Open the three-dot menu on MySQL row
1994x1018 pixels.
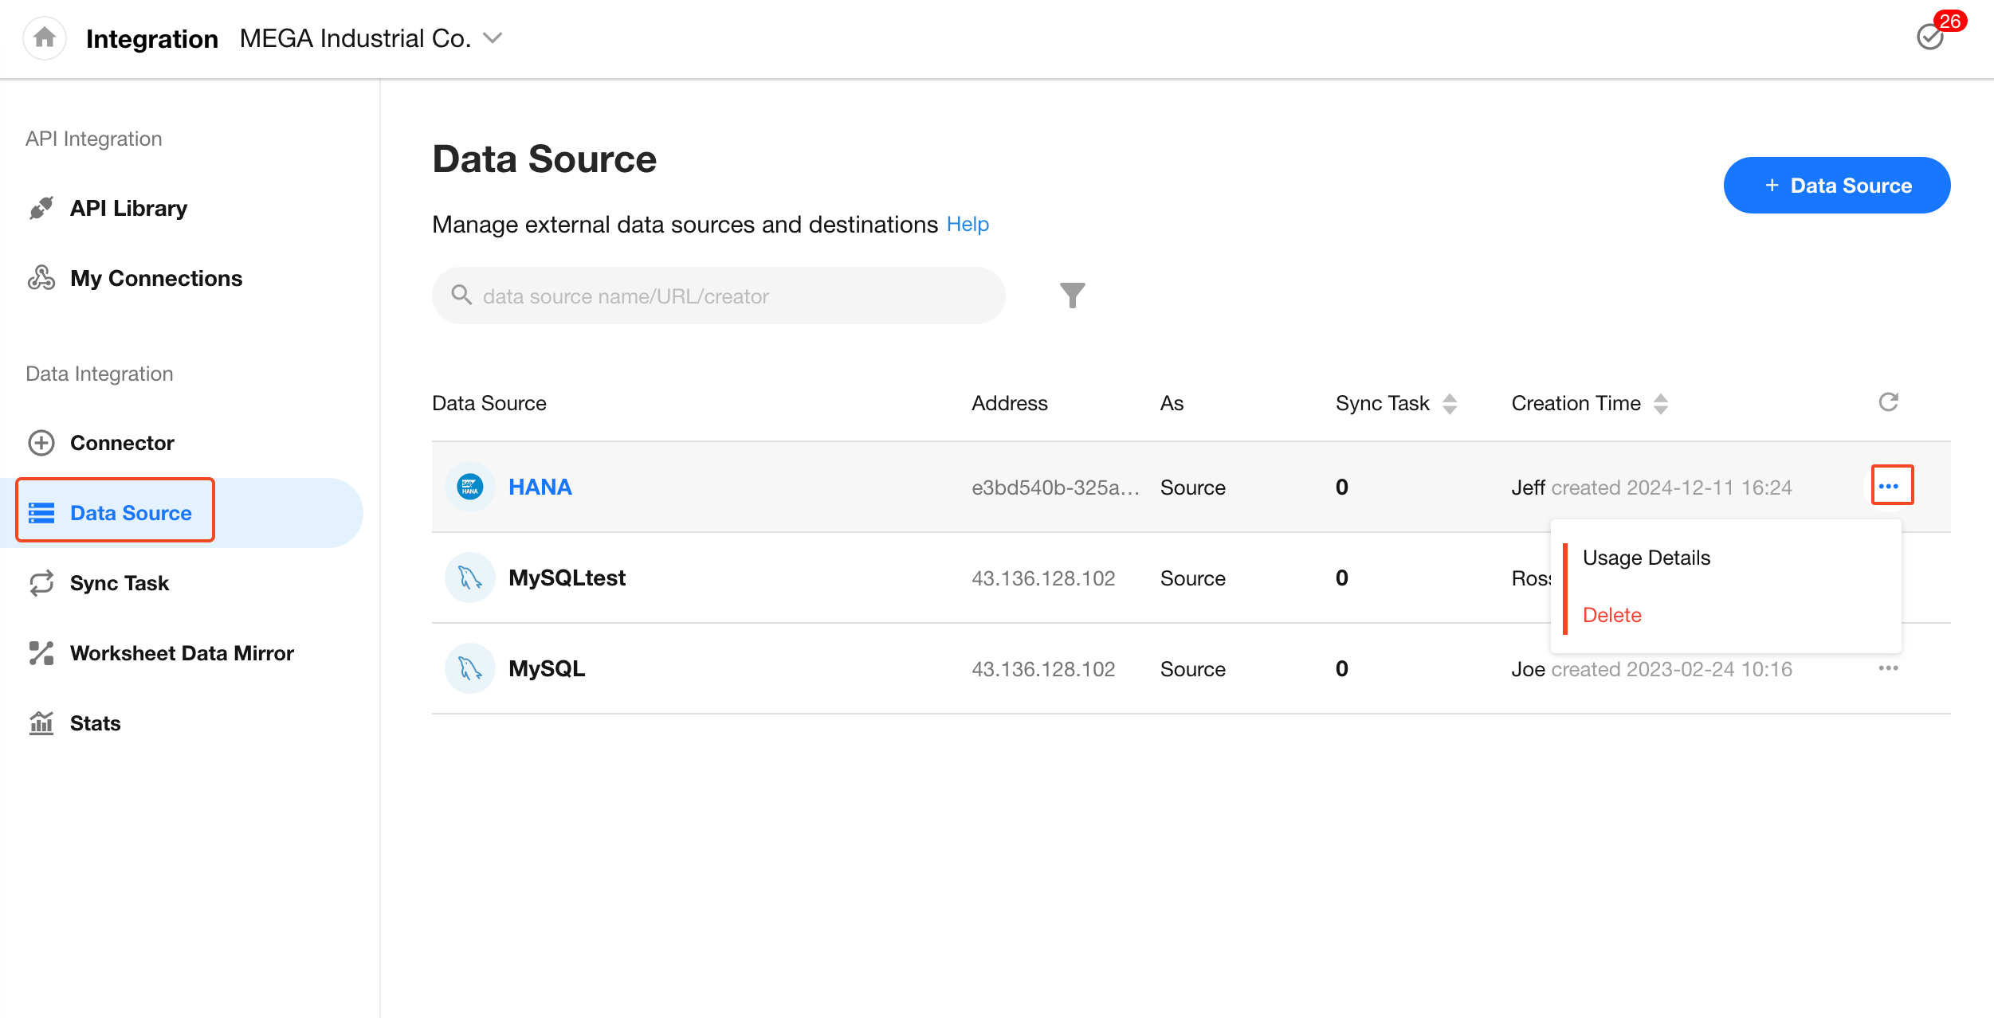tap(1888, 668)
